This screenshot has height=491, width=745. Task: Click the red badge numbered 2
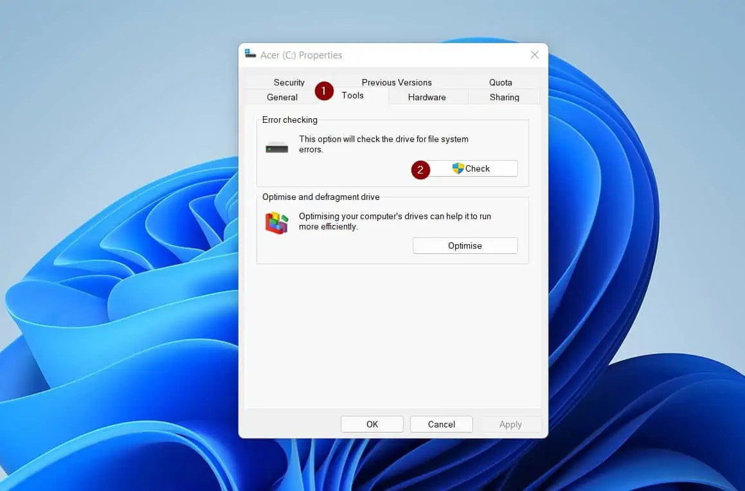coord(420,170)
